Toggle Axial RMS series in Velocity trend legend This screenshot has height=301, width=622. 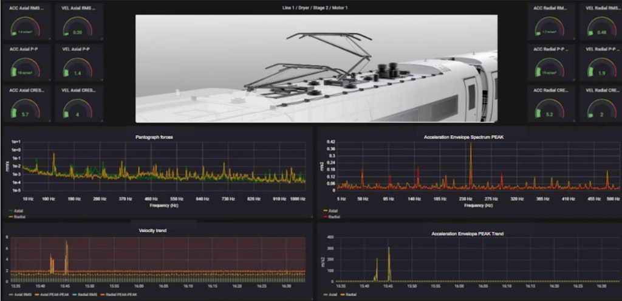[x=19, y=295]
